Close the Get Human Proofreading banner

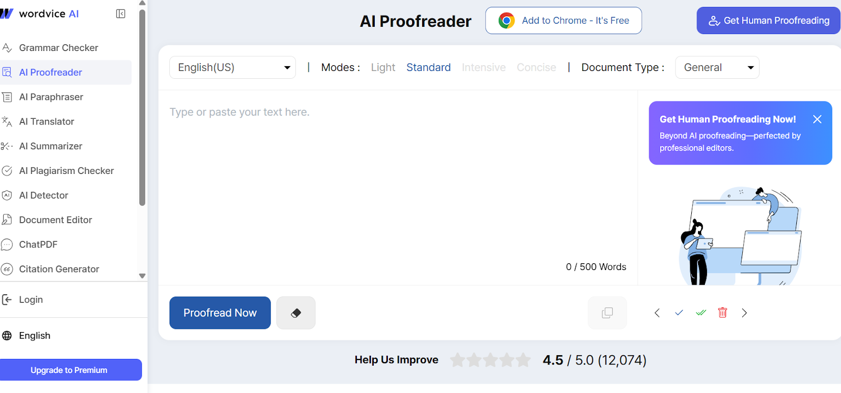817,119
